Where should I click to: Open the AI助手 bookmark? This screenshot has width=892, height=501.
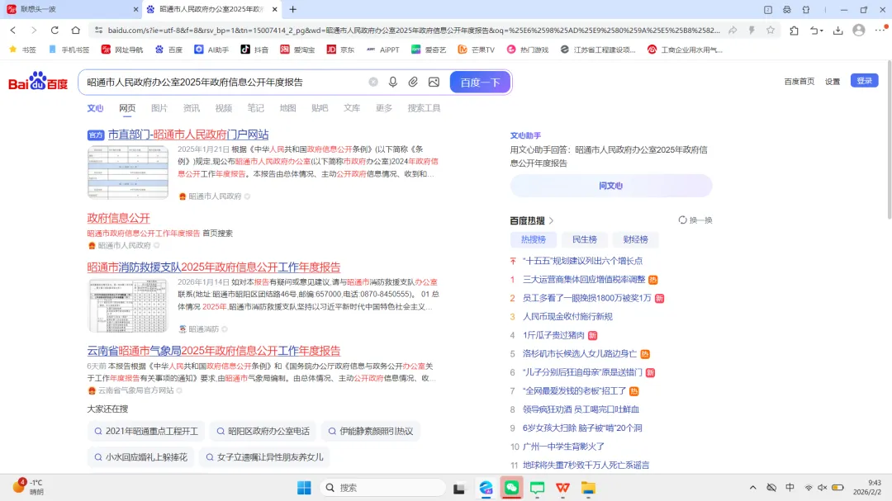[x=211, y=50]
